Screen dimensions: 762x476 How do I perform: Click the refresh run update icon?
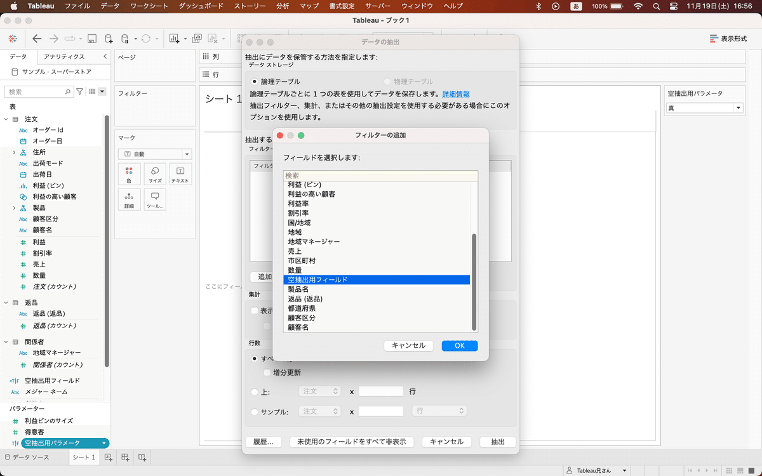(146, 39)
